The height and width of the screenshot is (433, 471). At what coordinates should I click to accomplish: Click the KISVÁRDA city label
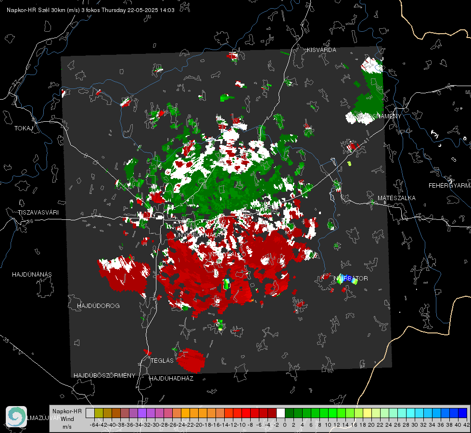pos(321,50)
